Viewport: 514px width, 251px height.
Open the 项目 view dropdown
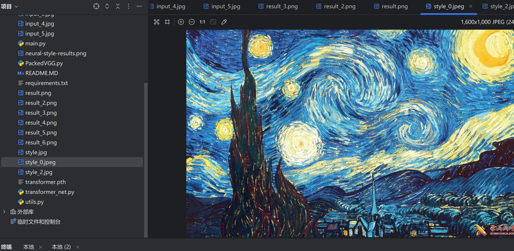(10, 6)
